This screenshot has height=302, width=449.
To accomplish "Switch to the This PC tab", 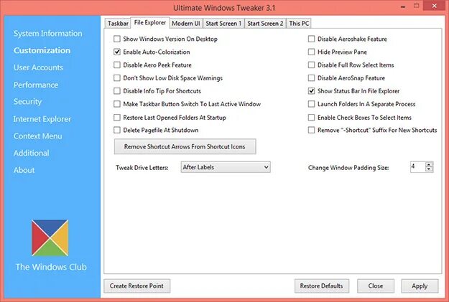I will pyautogui.click(x=299, y=24).
